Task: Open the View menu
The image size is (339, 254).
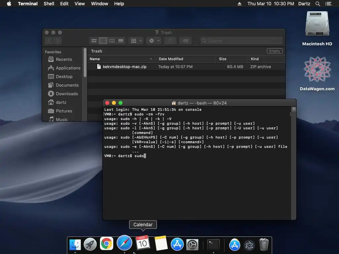Action: tap(79, 4)
